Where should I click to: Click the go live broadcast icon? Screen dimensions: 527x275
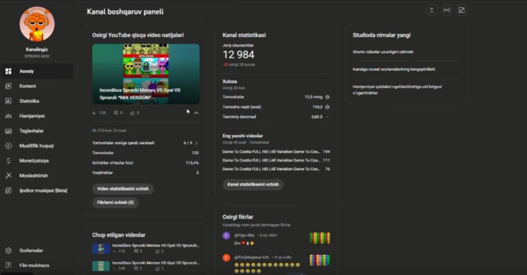[x=447, y=10]
